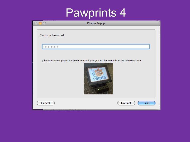
Task: Click the PRINTS text on station screen
Action: pos(99,78)
